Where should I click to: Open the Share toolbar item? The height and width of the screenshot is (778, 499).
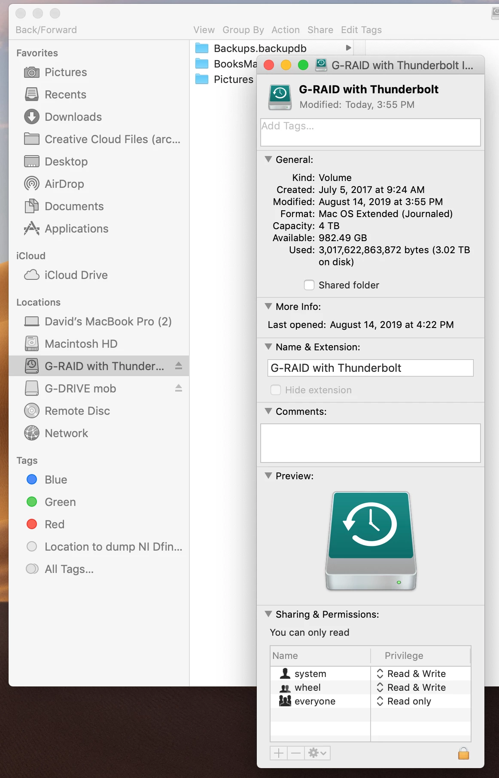coord(320,30)
